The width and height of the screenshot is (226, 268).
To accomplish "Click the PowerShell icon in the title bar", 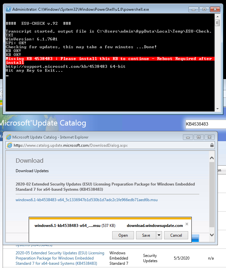I will point(8,9).
